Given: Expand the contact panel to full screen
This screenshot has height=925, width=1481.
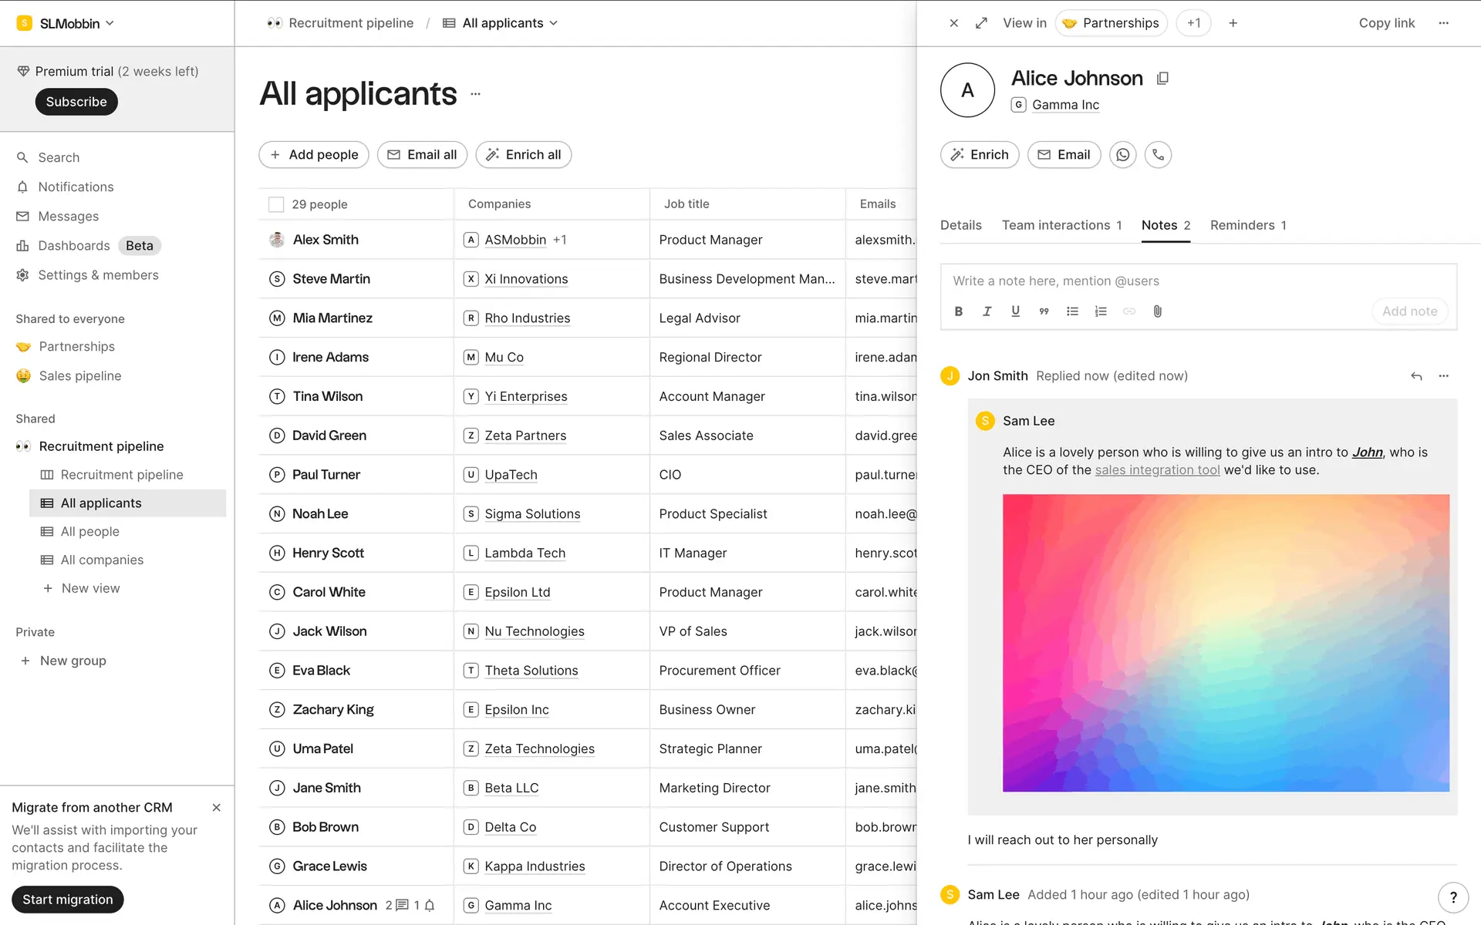Looking at the screenshot, I should [981, 23].
